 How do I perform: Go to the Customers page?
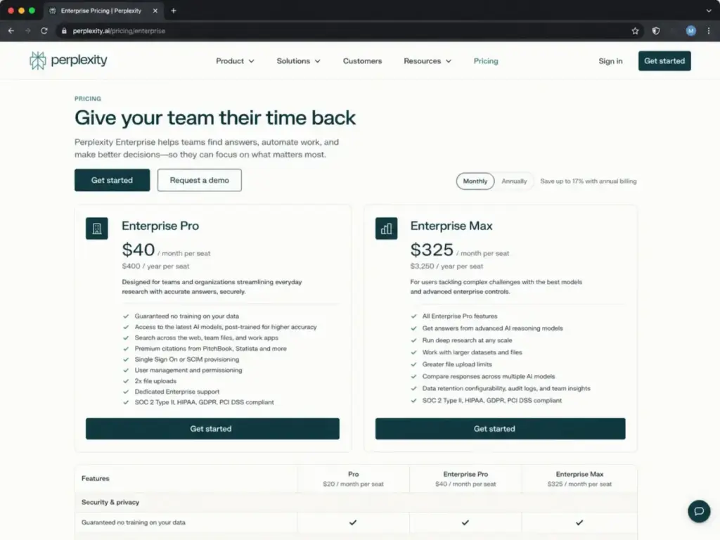(362, 60)
